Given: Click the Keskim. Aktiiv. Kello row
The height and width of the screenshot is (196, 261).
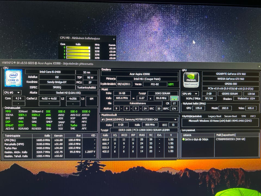Looking at the screenshot, I should point(50,152).
